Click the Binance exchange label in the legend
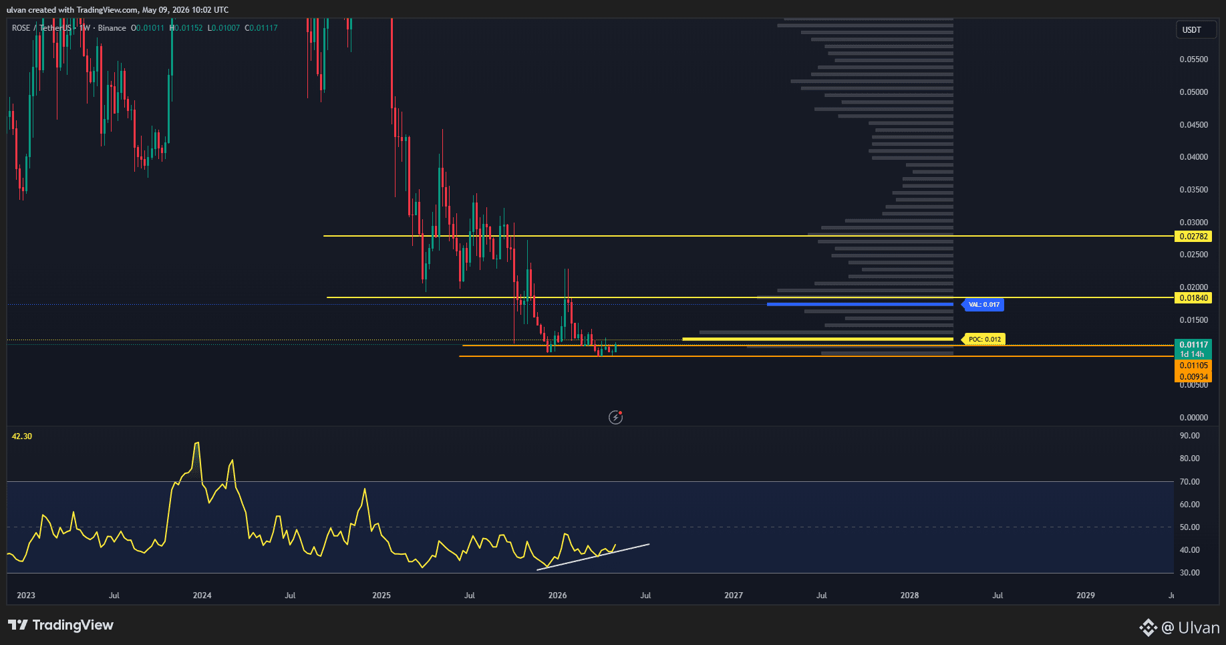The height and width of the screenshot is (645, 1226). (x=112, y=28)
